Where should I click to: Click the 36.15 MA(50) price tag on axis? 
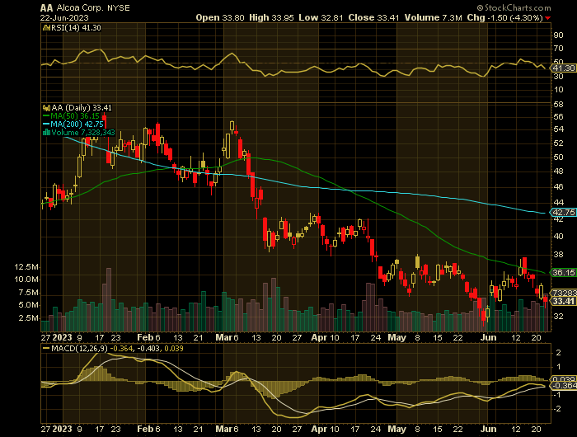click(x=563, y=272)
